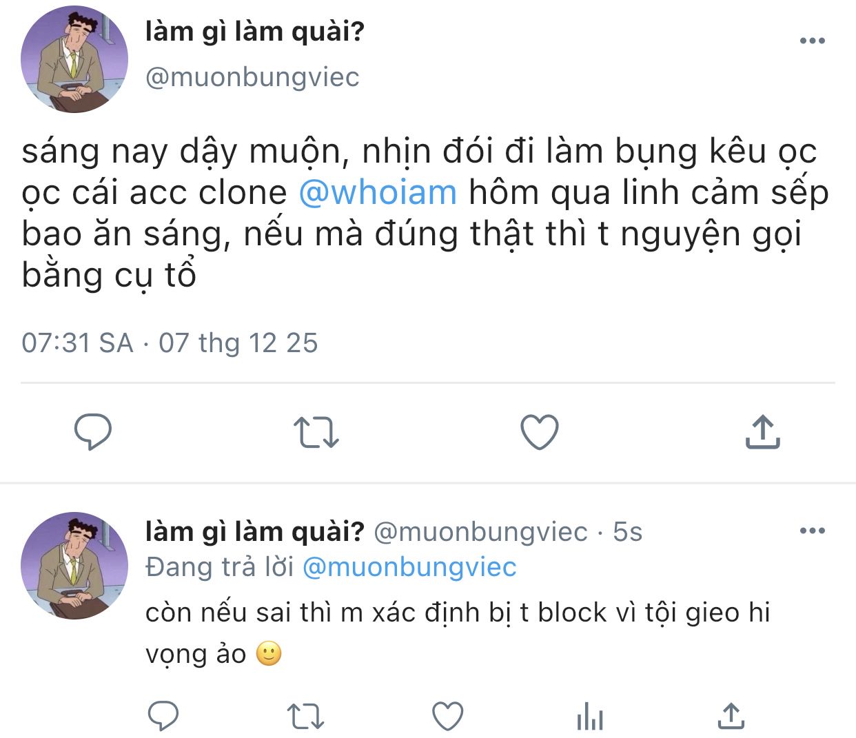The height and width of the screenshot is (738, 856).
Task: Open more options on reply tweet
Action: coord(812,531)
